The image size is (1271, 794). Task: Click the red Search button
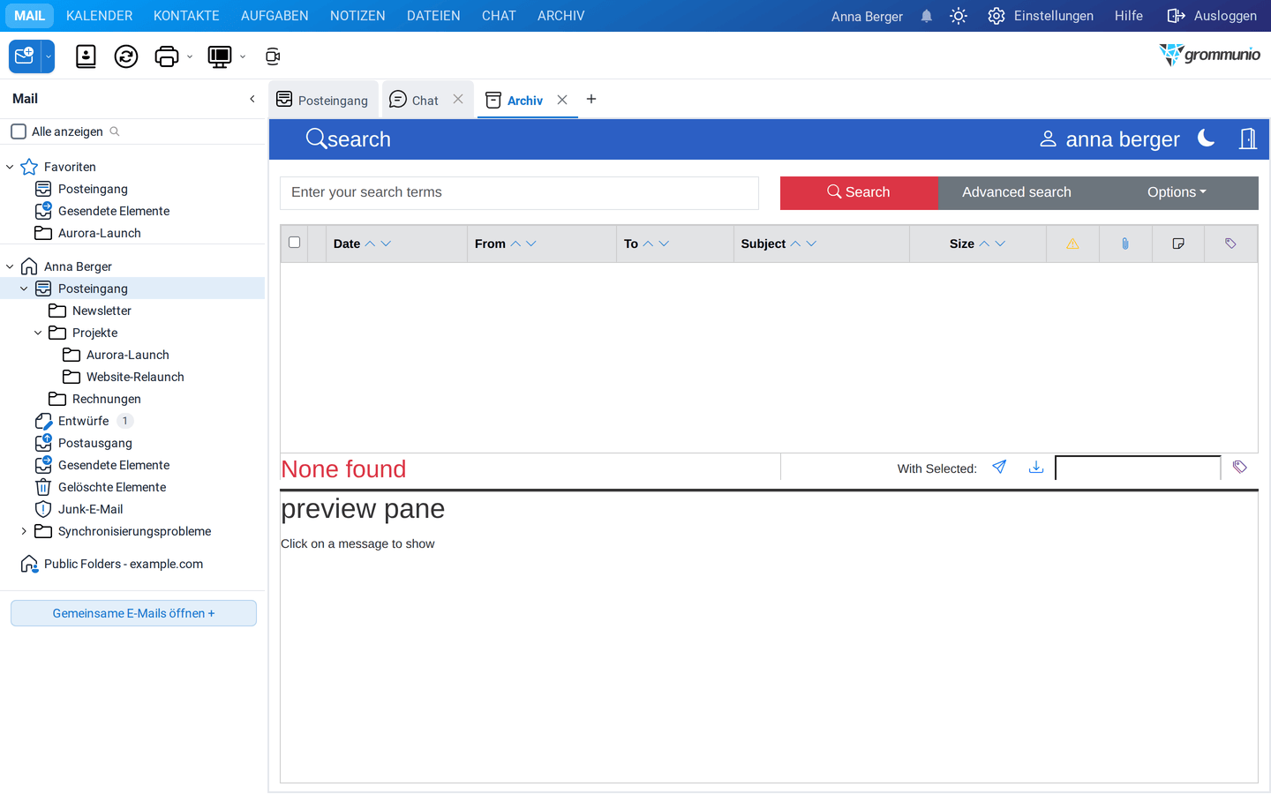pos(859,192)
